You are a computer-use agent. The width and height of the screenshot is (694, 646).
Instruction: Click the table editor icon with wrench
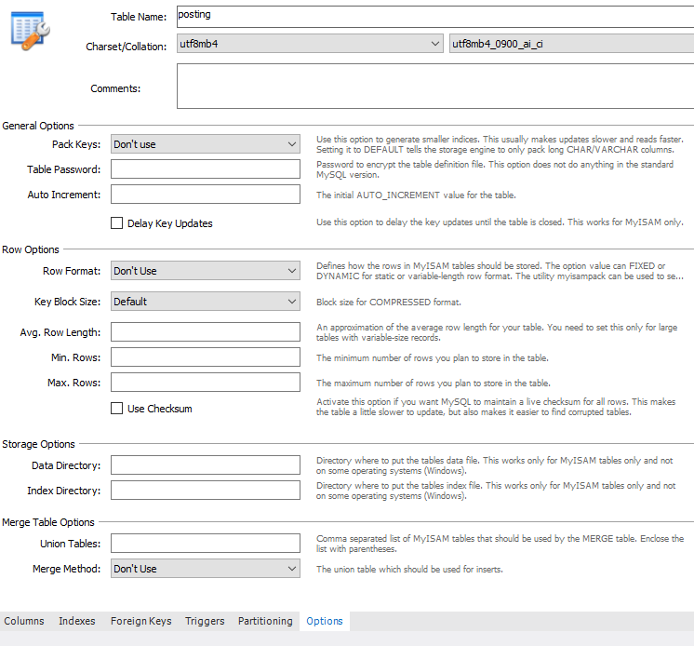(x=30, y=31)
